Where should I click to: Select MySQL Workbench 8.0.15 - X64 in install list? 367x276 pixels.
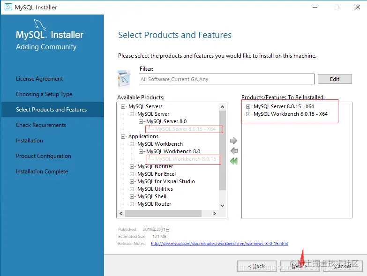click(x=291, y=114)
